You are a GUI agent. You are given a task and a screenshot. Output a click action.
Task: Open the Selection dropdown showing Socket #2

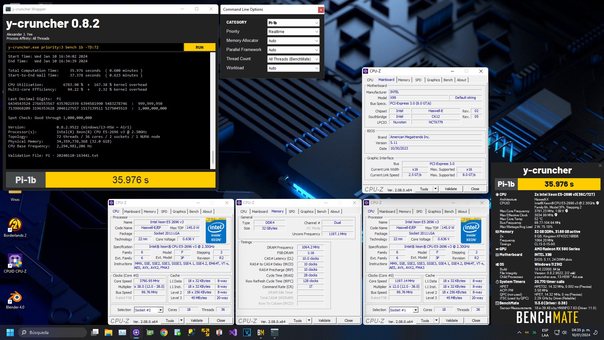(148, 310)
